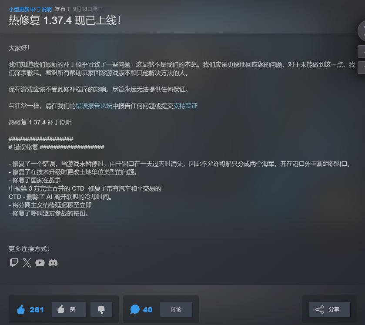
Task: Click the blue speech bubble comment icon
Action: click(135, 309)
